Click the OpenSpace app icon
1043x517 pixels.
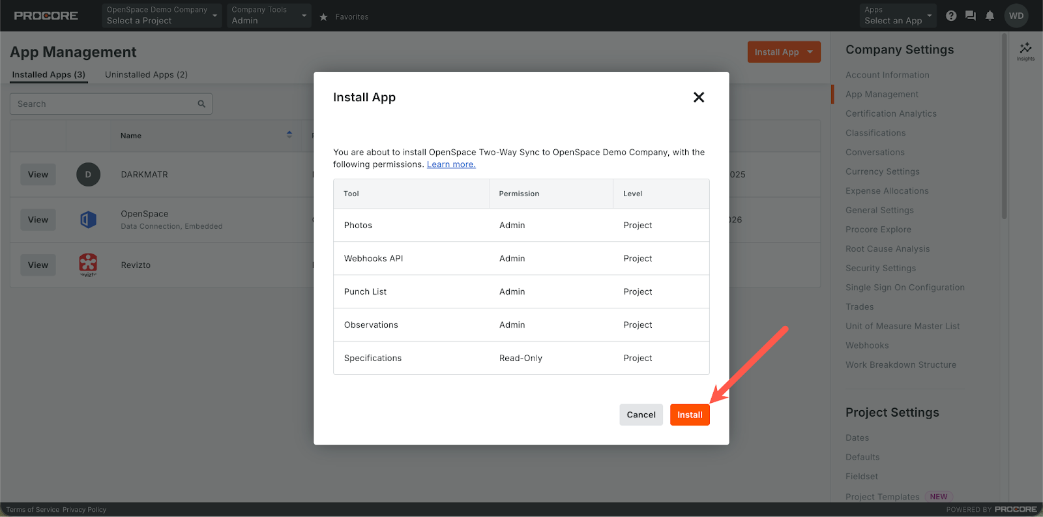[x=88, y=220]
